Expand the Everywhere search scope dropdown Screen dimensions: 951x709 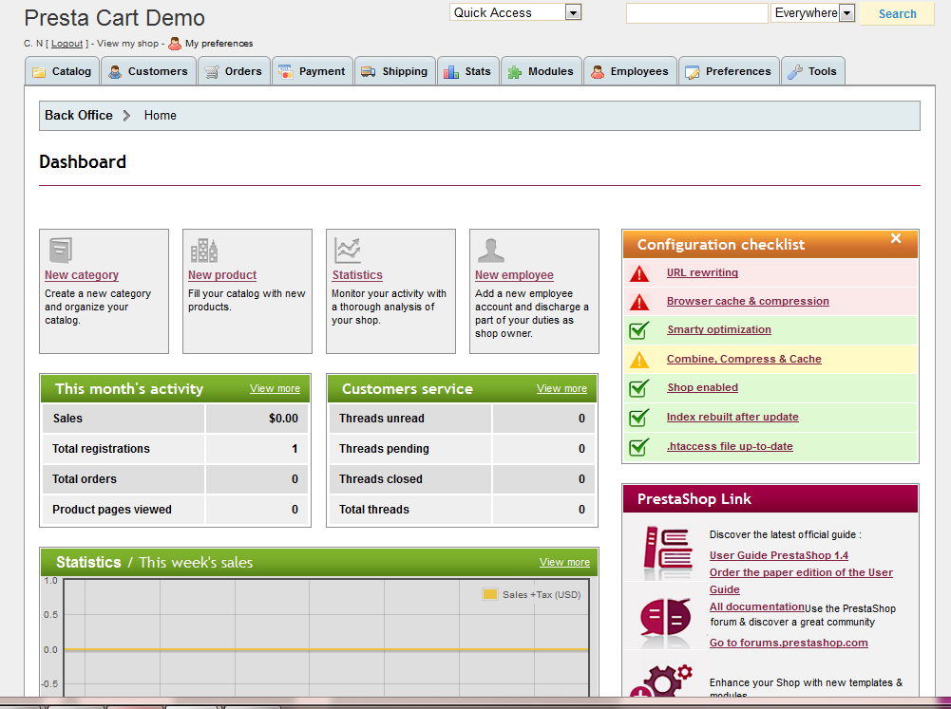coord(846,13)
